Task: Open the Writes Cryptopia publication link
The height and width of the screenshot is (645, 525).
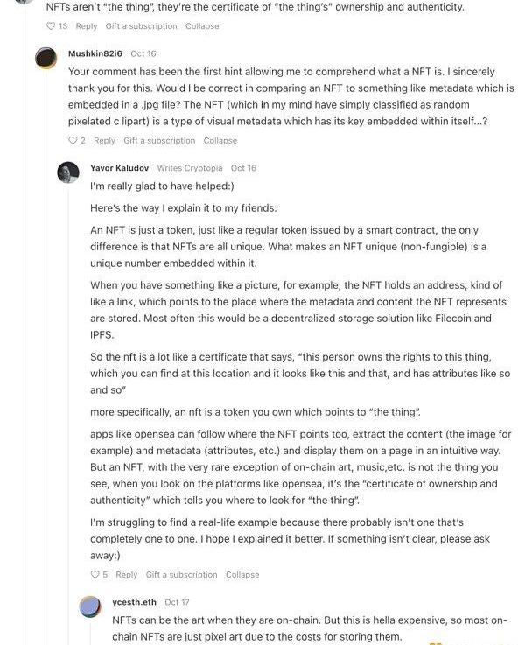Action: pos(190,168)
